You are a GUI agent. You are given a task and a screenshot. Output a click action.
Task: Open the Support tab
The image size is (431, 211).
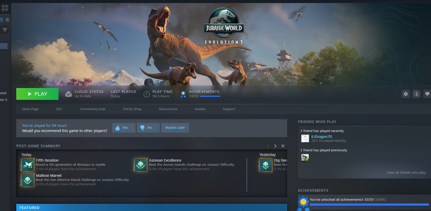pyautogui.click(x=229, y=109)
